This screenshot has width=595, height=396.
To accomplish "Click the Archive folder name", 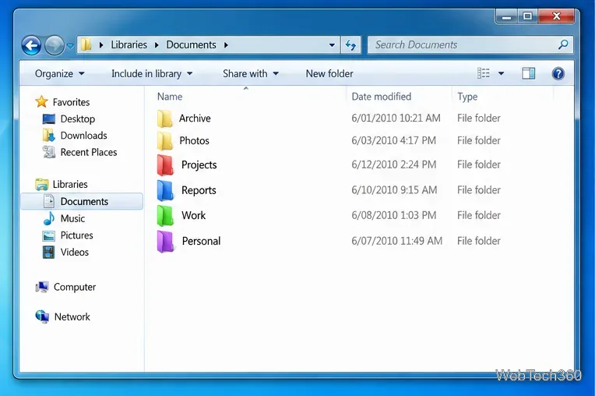I will coord(195,118).
